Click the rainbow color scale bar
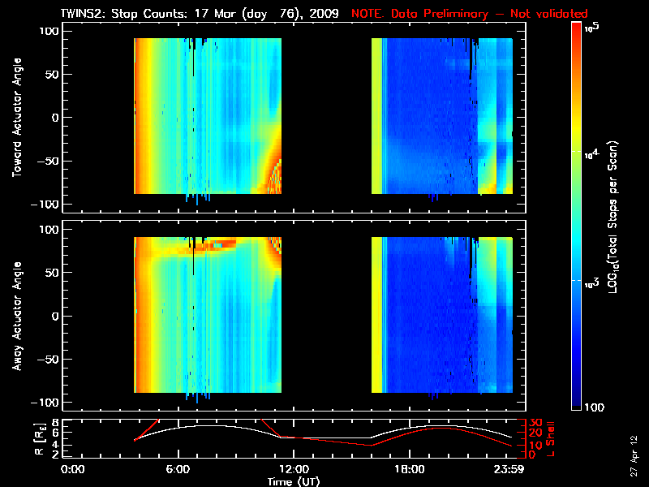The width and height of the screenshot is (649, 487). [577, 216]
